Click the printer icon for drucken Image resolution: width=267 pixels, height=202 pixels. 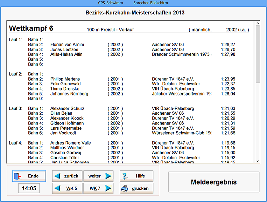point(126,188)
